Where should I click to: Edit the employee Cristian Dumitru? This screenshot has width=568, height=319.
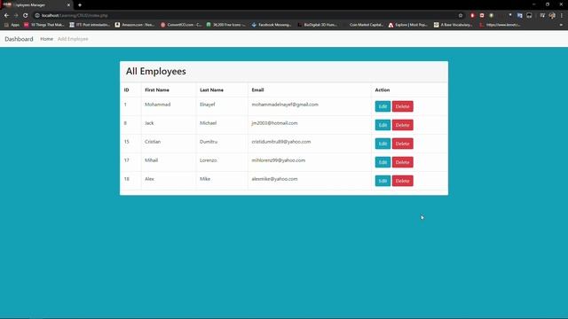coord(383,144)
